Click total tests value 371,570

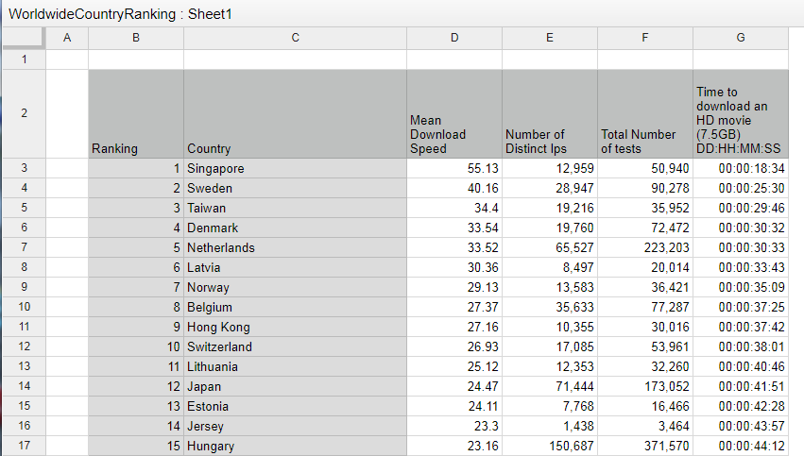tap(645, 446)
